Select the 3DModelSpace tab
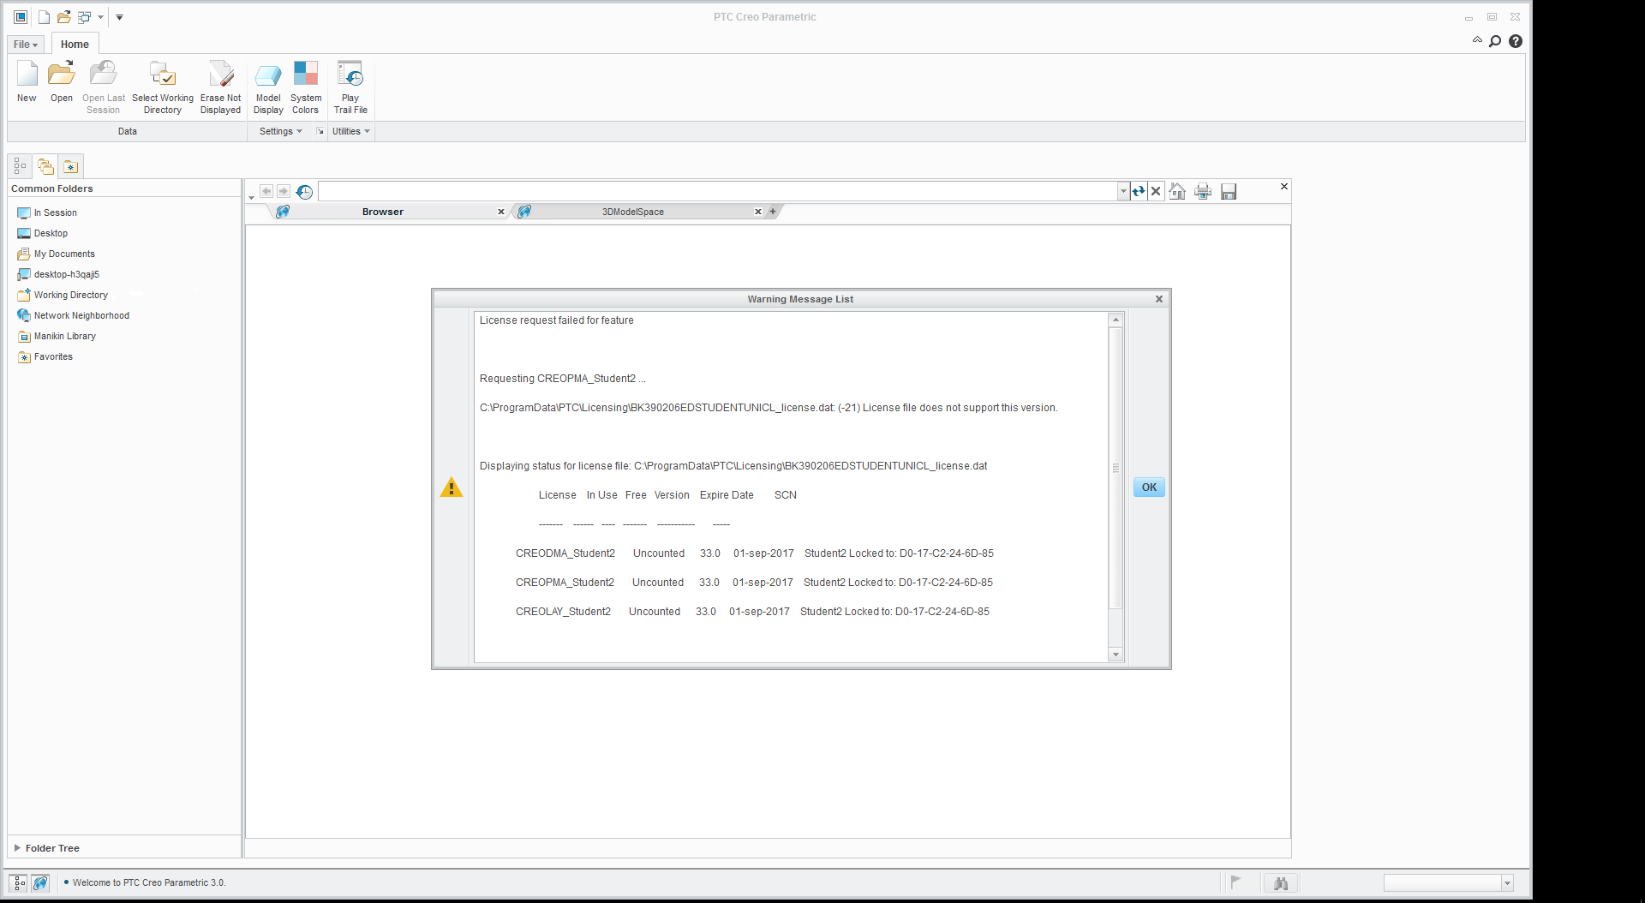Image resolution: width=1645 pixels, height=903 pixels. tap(632, 212)
